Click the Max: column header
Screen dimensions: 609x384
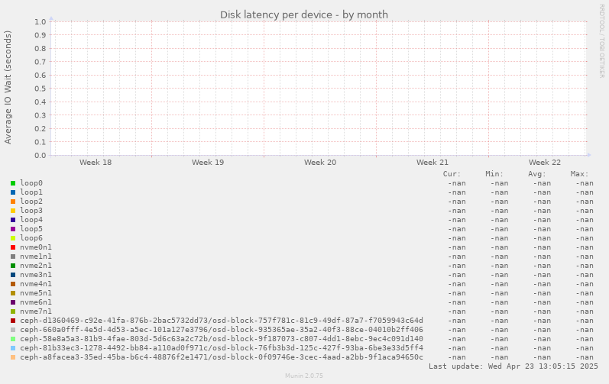(579, 174)
